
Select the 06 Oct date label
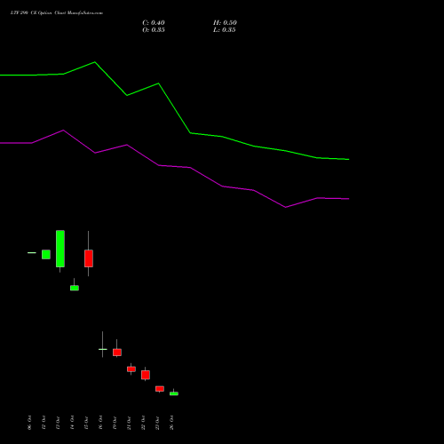click(x=29, y=423)
